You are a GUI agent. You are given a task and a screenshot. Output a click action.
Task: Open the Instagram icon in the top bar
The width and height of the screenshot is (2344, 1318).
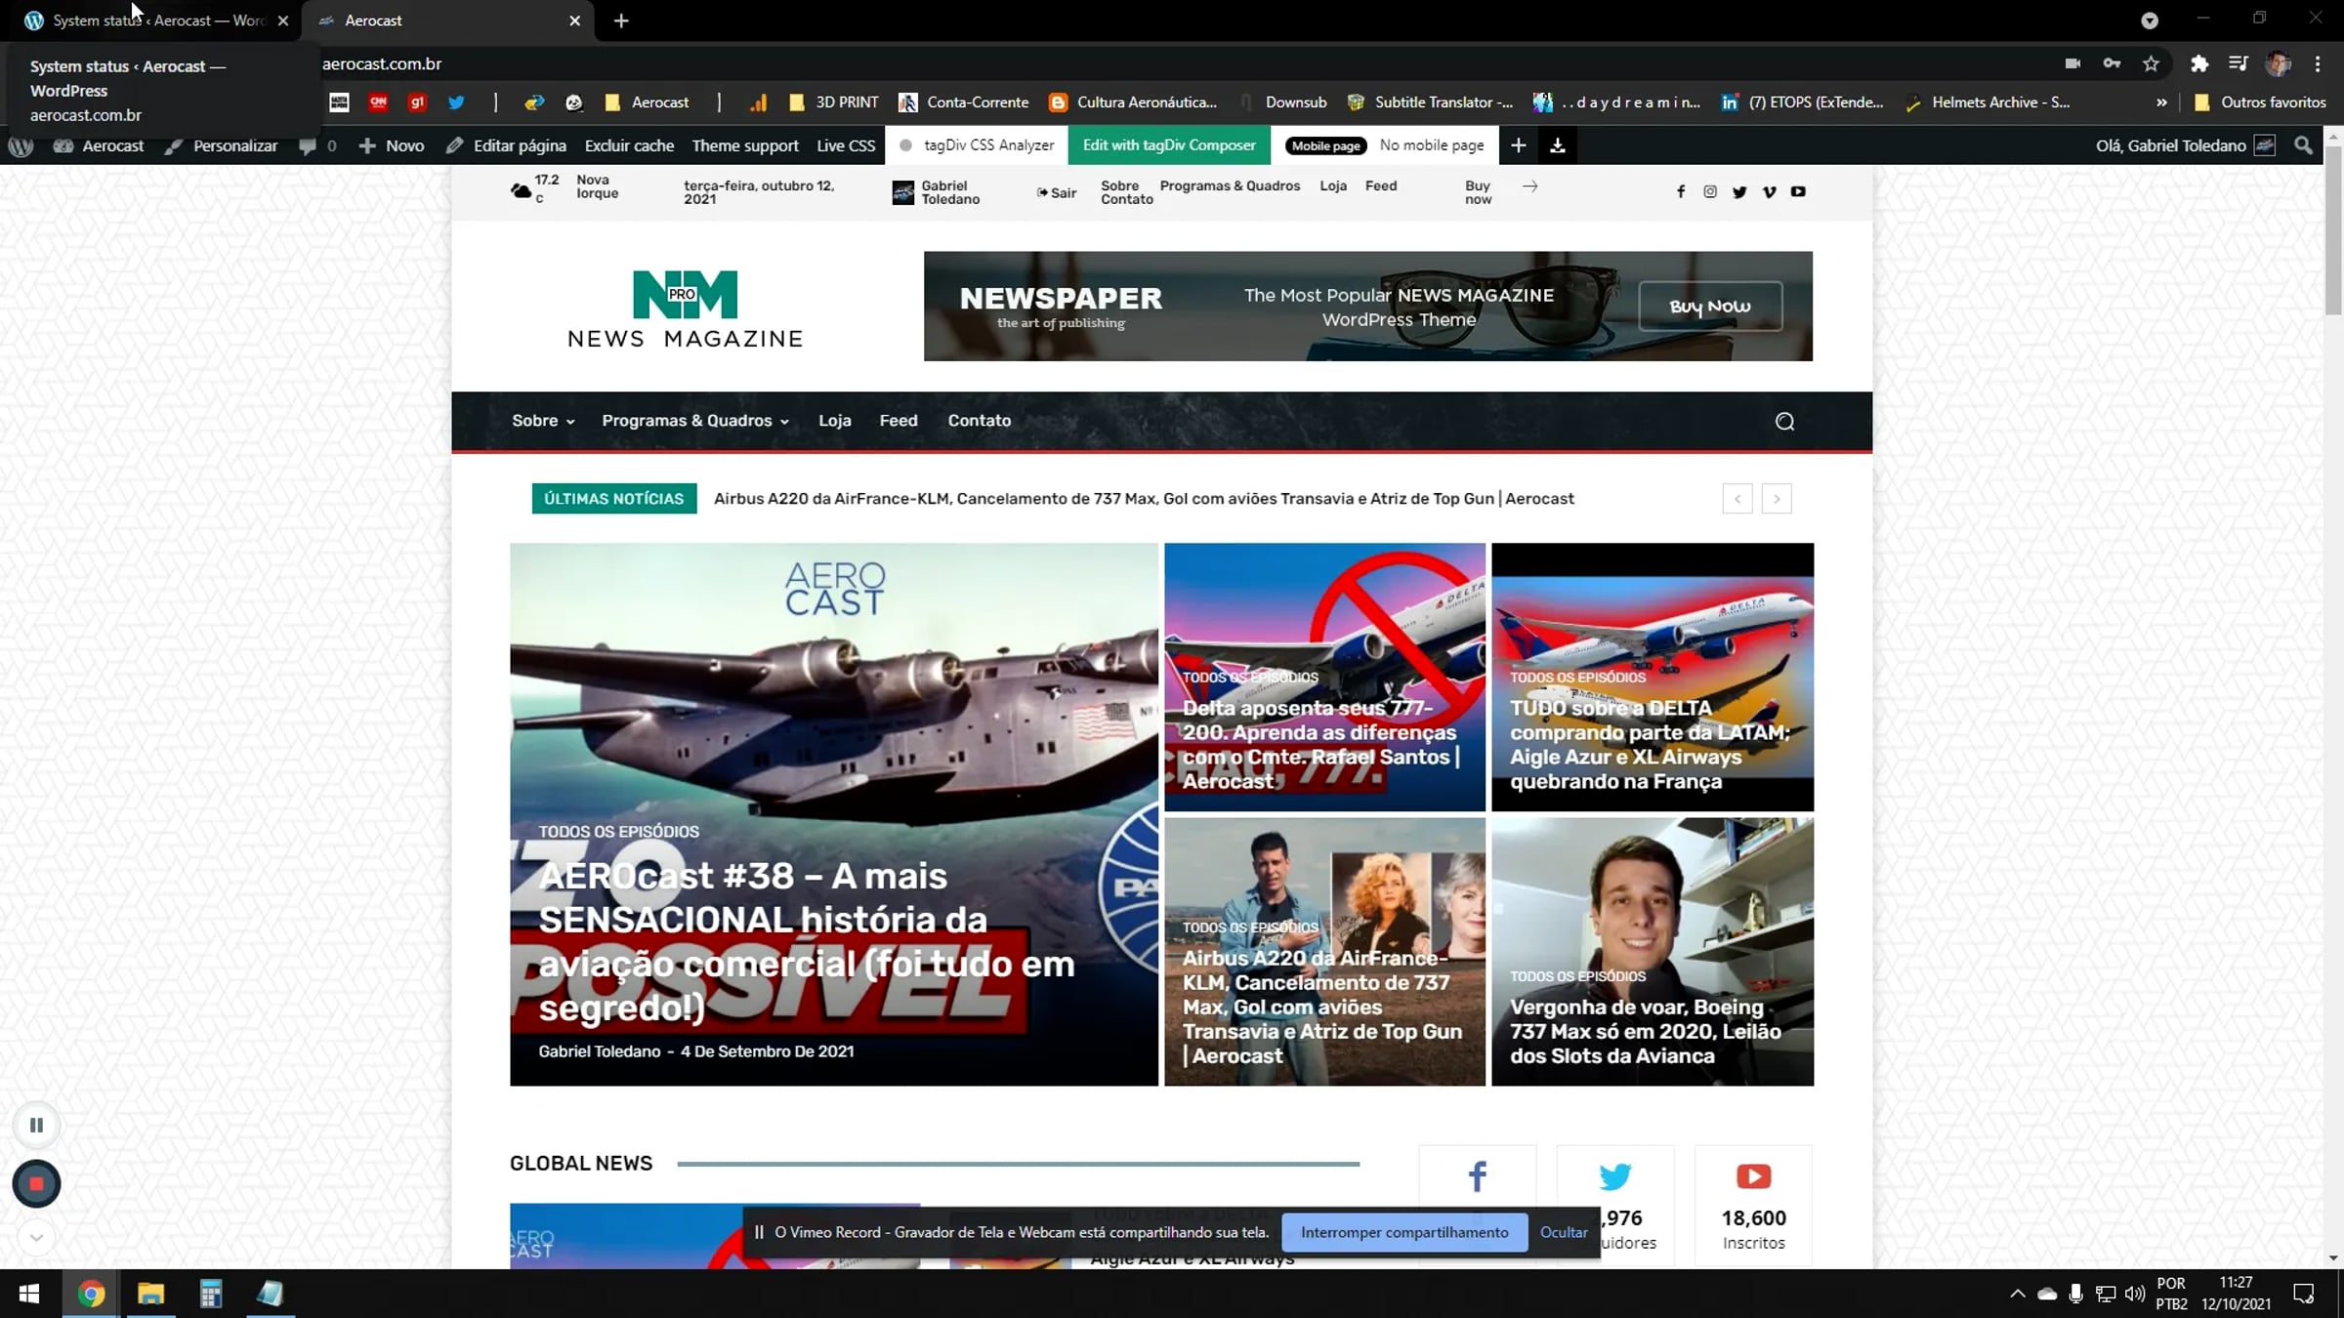(1710, 191)
